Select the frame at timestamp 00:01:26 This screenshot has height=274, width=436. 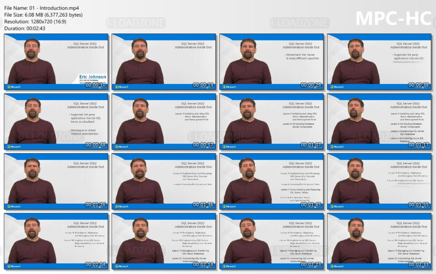point(56,181)
